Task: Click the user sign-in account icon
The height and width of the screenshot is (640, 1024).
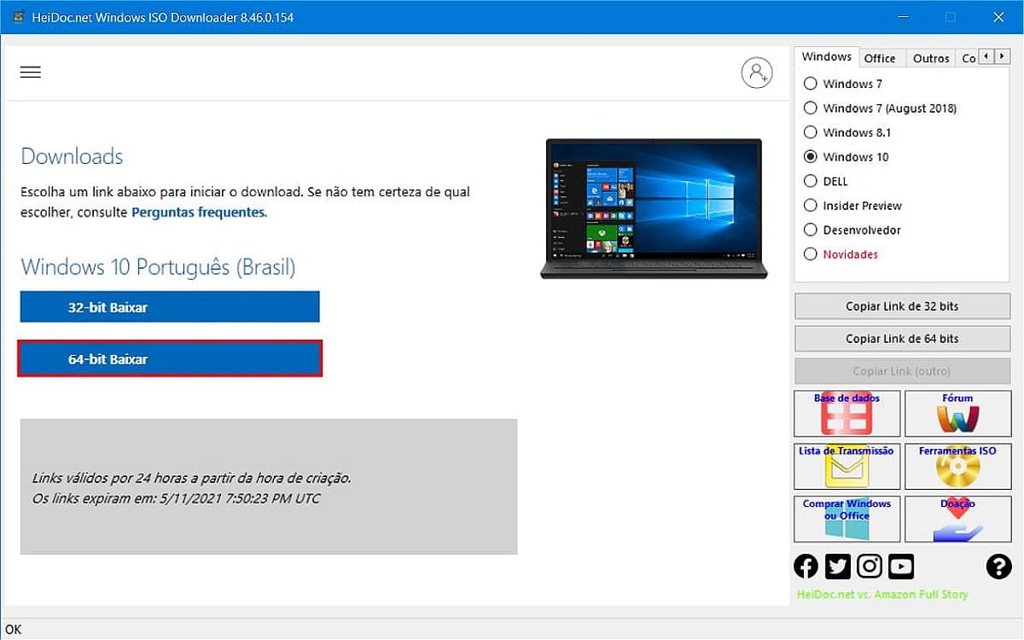Action: point(757,73)
